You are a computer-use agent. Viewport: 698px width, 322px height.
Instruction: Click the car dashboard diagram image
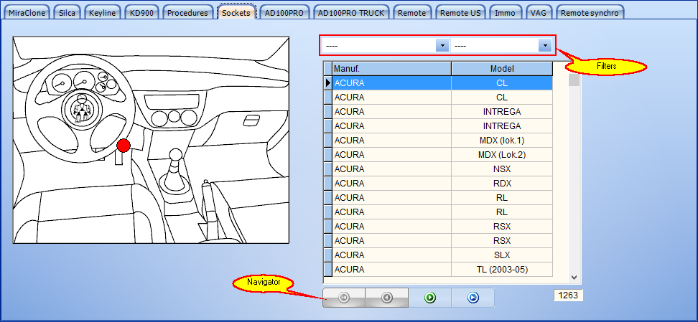[151, 140]
